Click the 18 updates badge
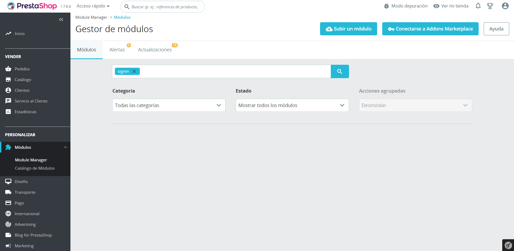The height and width of the screenshot is (251, 514). [x=175, y=45]
